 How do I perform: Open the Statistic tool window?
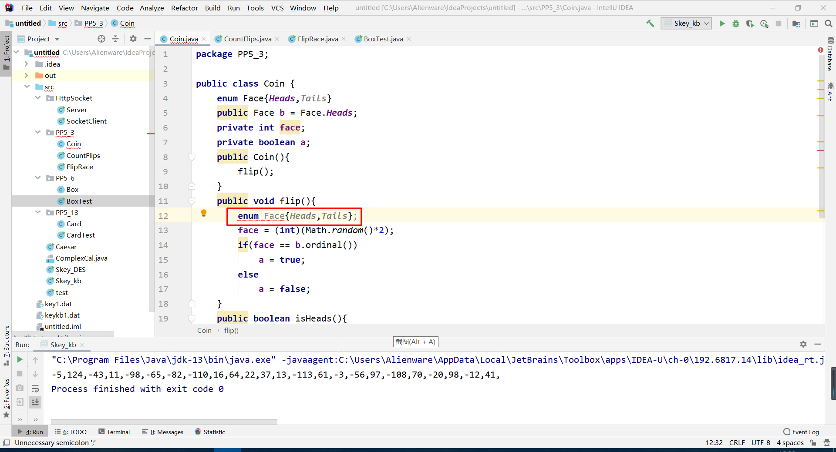tap(210, 432)
